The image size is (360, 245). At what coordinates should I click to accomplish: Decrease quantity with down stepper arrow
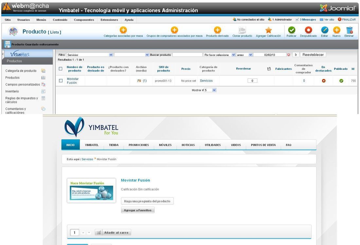89,233
